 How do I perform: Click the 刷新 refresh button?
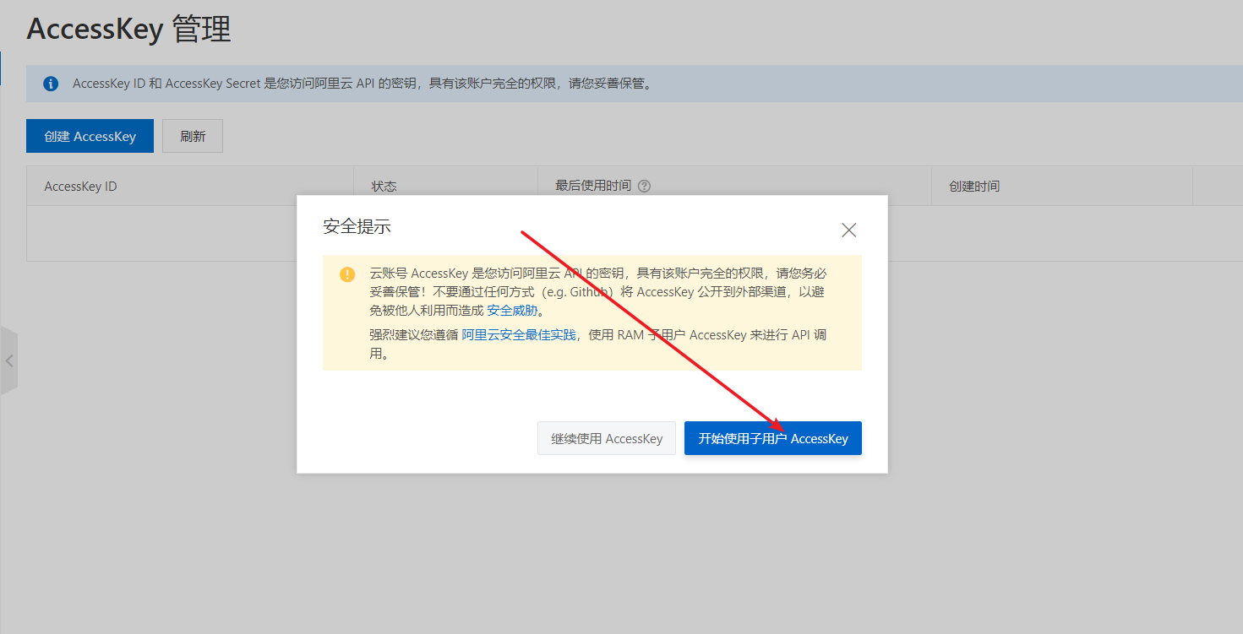point(192,135)
